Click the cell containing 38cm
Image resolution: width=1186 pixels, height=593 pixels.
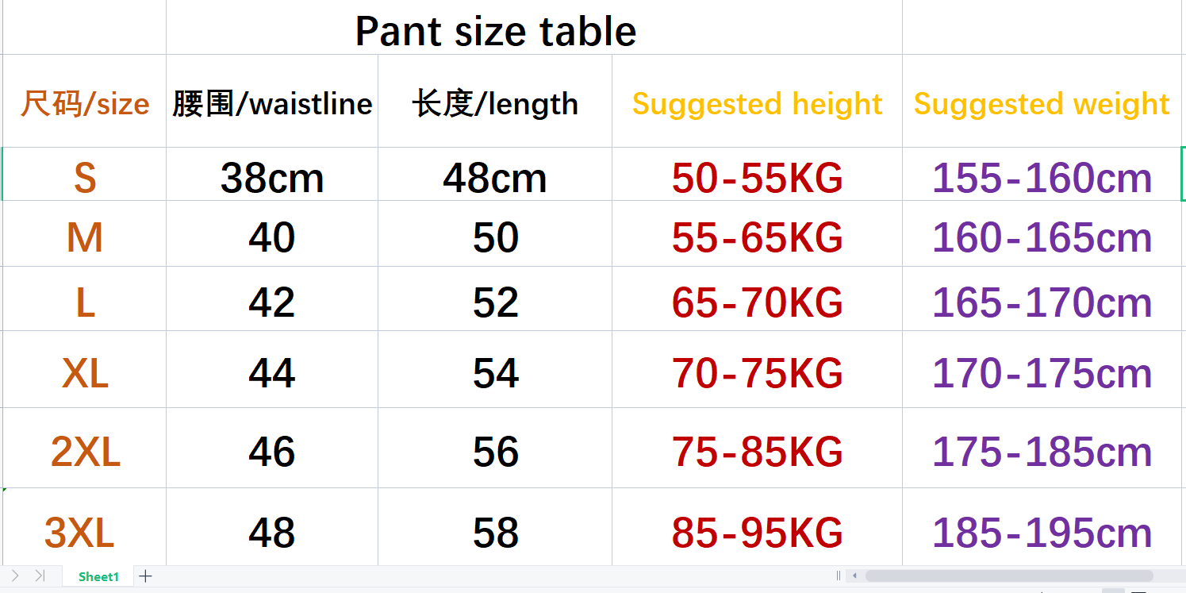coord(272,178)
